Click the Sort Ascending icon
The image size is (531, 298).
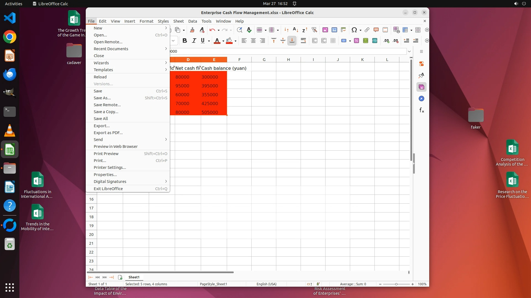tap(295, 30)
